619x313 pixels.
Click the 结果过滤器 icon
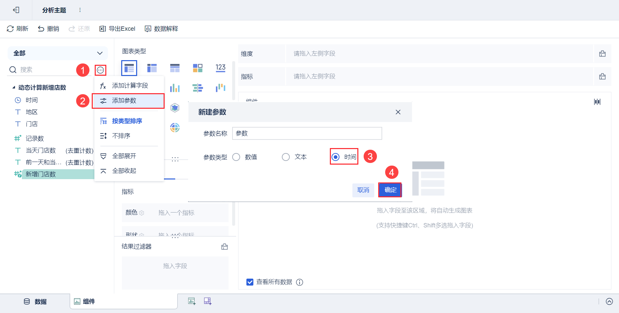tap(225, 247)
